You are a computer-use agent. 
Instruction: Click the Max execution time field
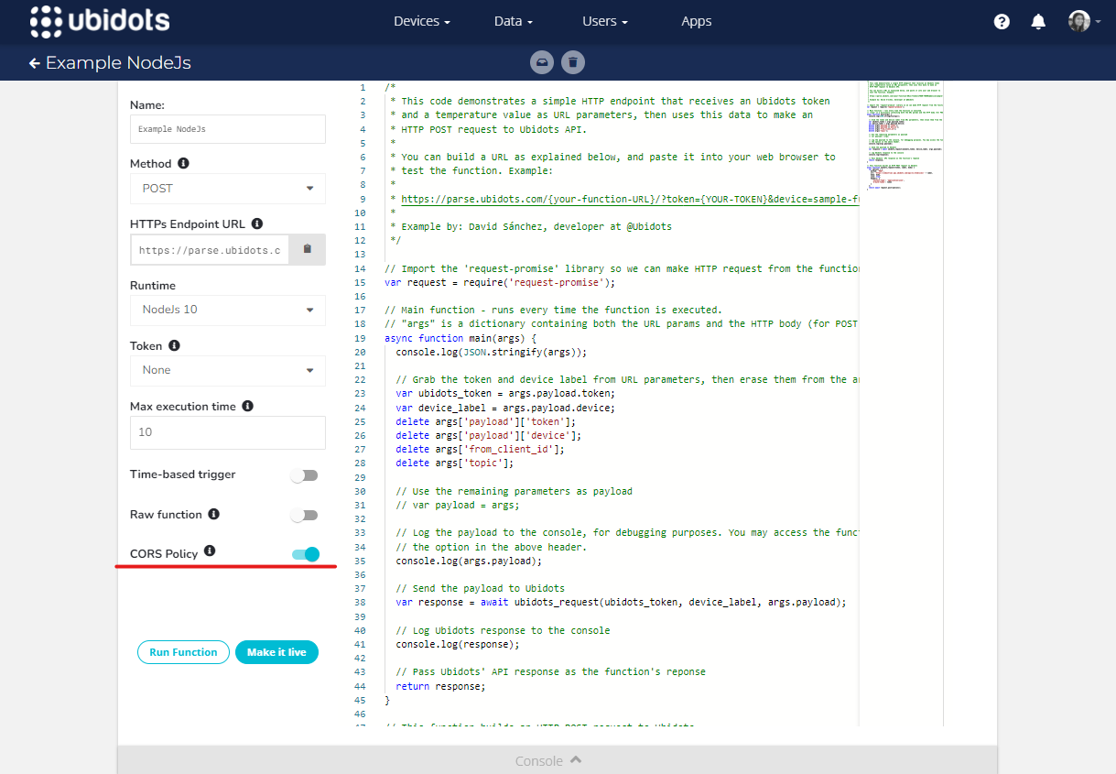click(228, 432)
